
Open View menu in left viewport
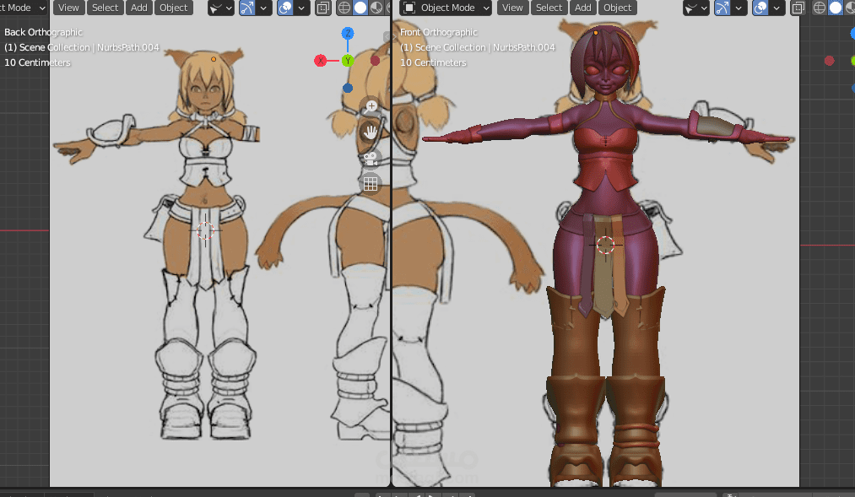click(69, 8)
